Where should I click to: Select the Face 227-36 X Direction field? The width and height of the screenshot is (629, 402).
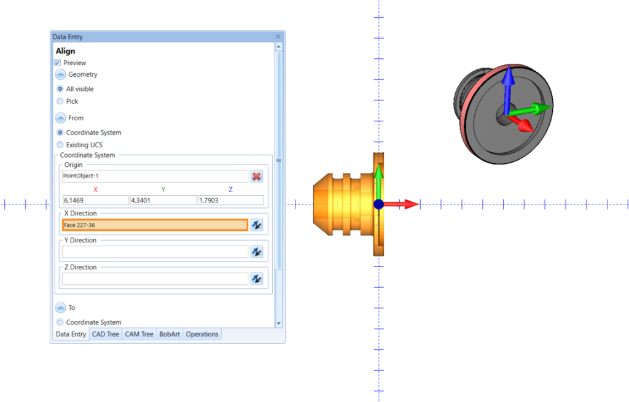click(x=154, y=224)
